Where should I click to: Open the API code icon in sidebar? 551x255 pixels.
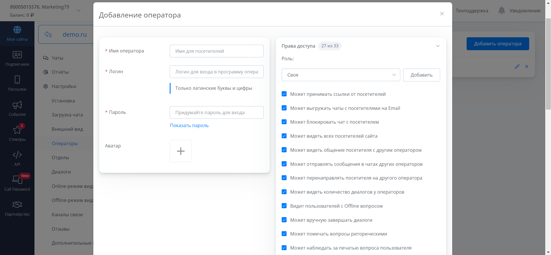pos(17,155)
